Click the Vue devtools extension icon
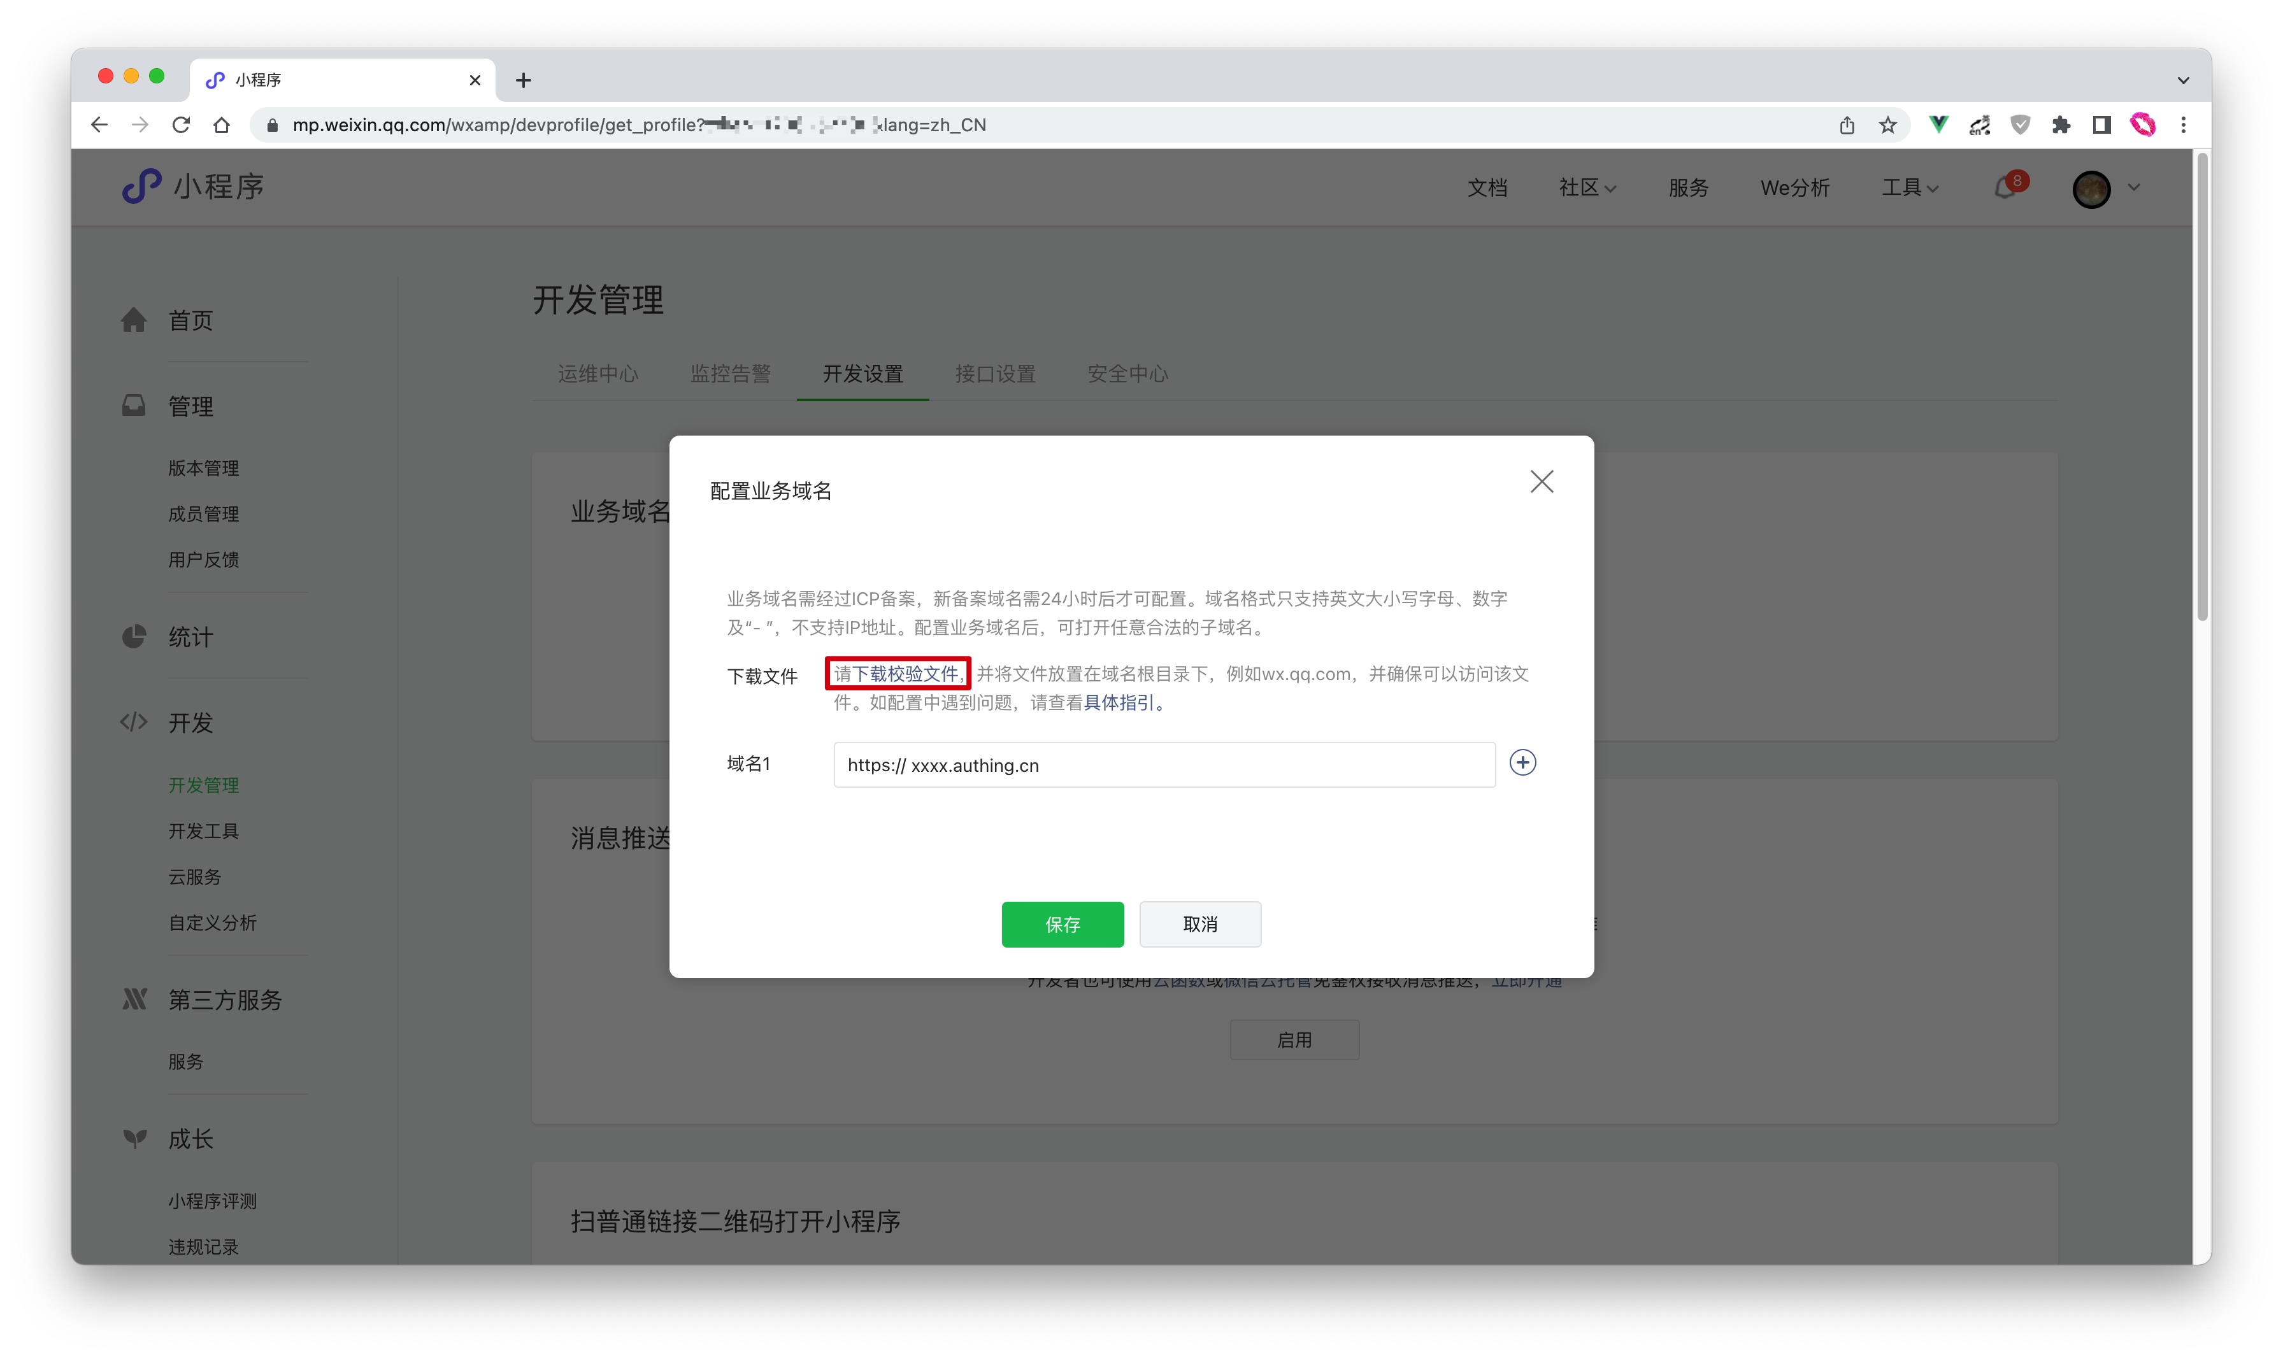 click(1938, 125)
